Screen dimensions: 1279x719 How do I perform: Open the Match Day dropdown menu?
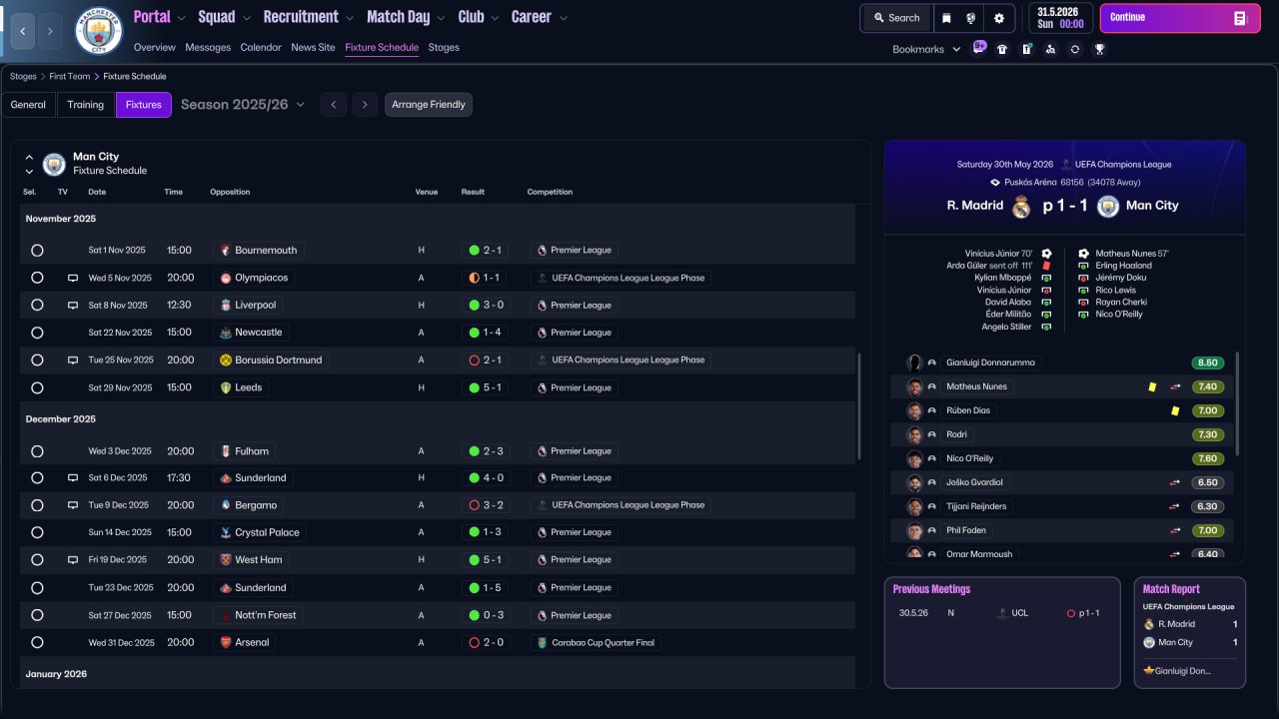click(x=407, y=17)
